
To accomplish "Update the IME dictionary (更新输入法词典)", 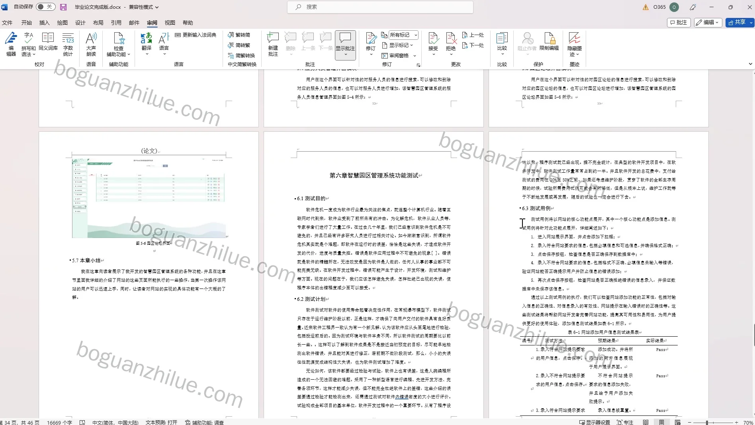I will click(x=196, y=35).
